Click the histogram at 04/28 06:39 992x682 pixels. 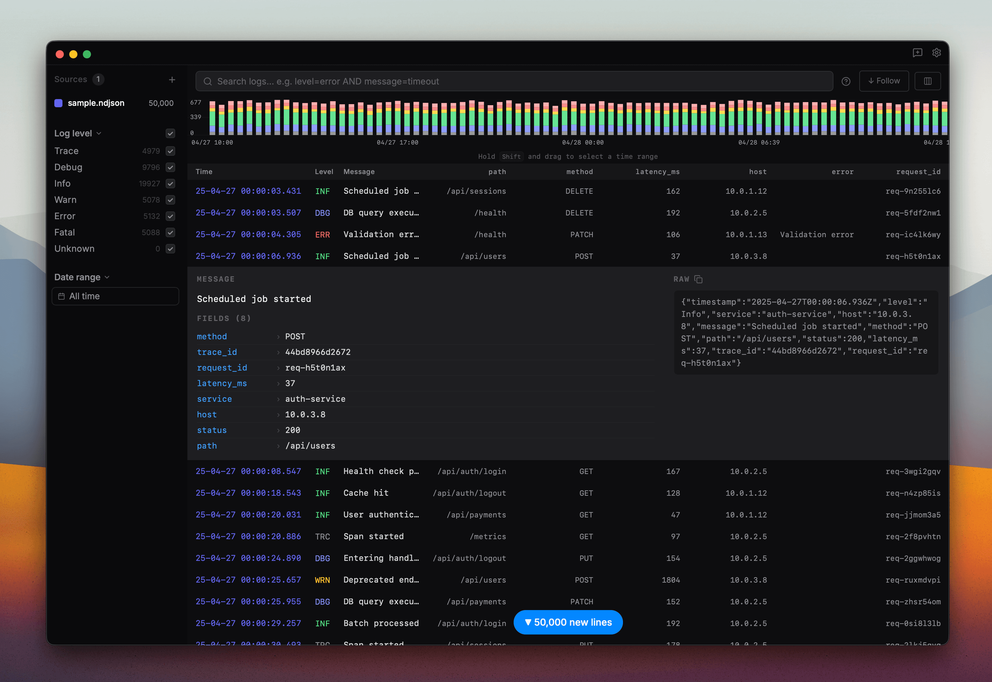tap(759, 118)
